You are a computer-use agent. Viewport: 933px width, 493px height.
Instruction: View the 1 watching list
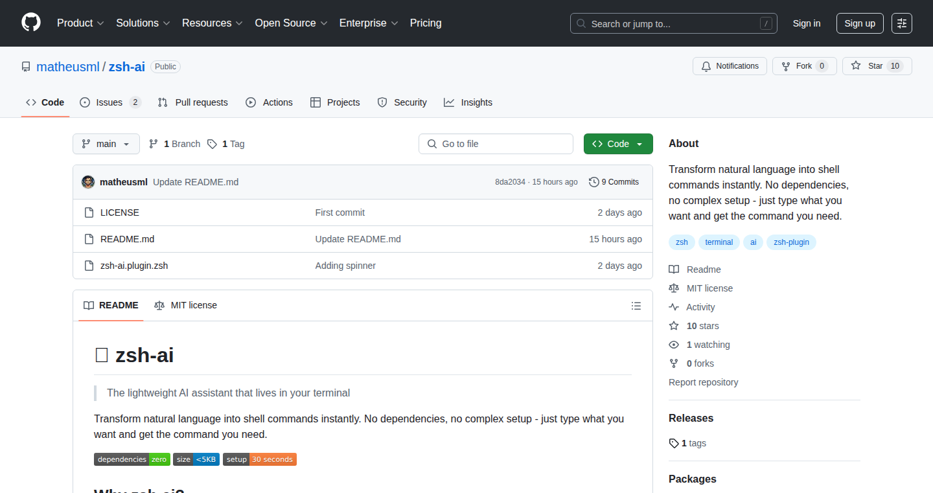coord(699,345)
